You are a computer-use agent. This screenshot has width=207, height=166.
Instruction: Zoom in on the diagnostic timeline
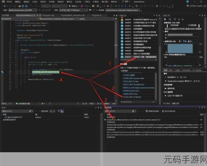(175, 19)
